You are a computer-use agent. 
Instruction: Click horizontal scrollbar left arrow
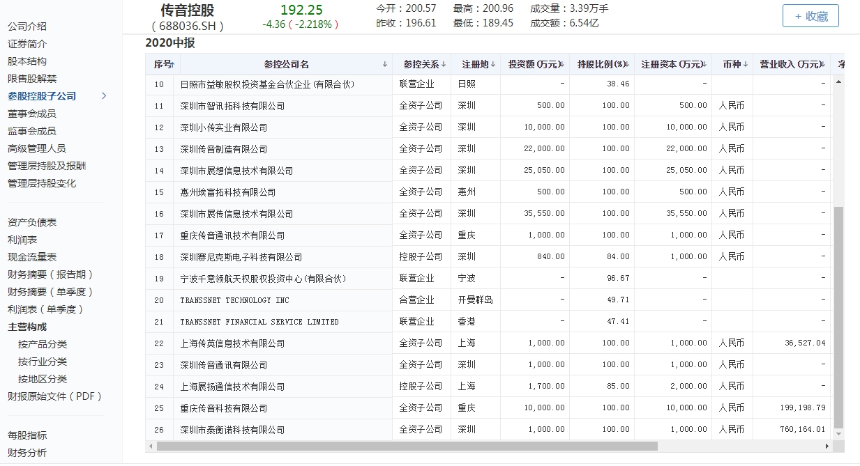click(151, 446)
